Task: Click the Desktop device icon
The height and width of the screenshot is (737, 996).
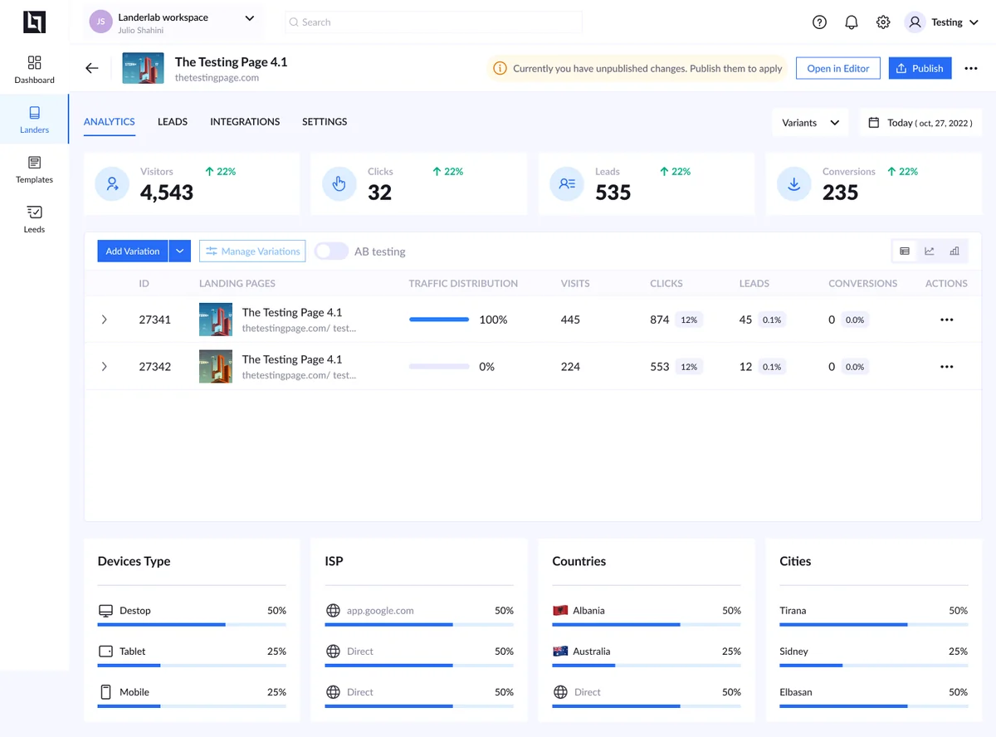Action: [105, 611]
